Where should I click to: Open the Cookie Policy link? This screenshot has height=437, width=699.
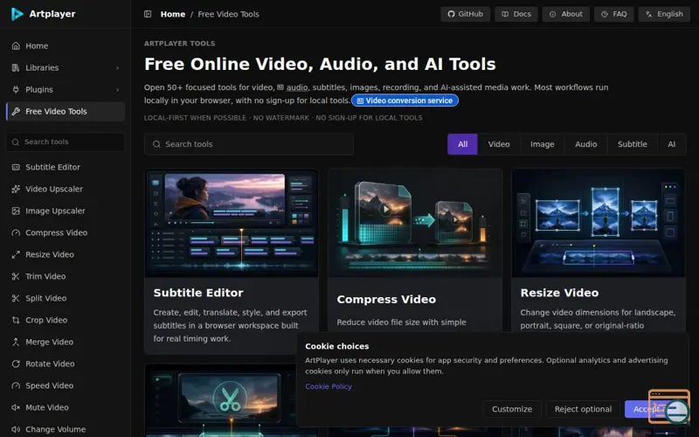[x=329, y=386]
